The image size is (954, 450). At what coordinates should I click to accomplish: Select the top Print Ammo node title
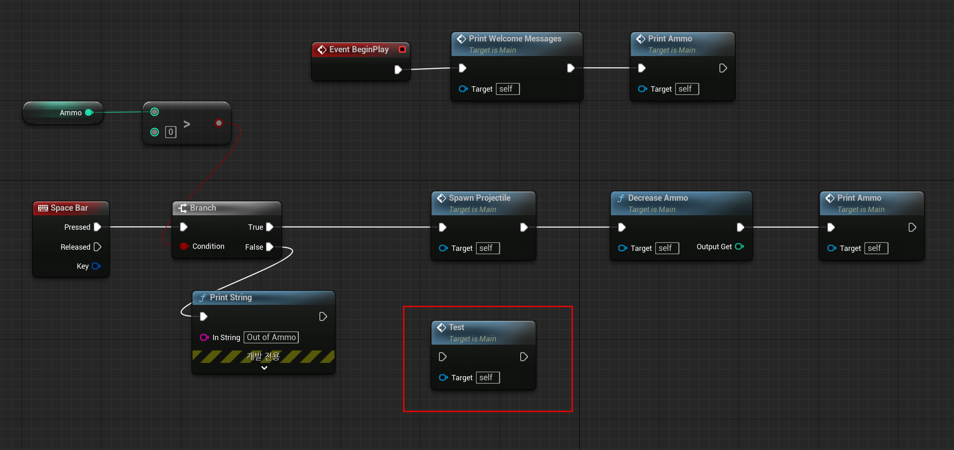coord(670,39)
